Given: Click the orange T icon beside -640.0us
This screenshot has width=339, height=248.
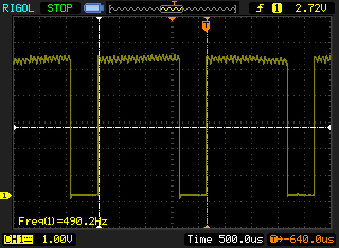Looking at the screenshot, I should point(274,239).
